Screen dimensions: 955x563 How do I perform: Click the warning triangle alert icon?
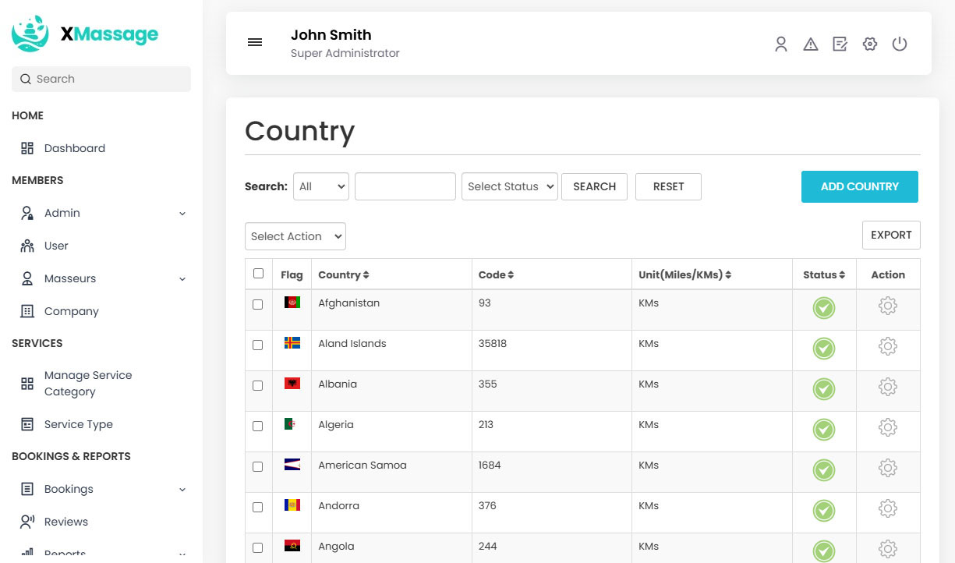point(811,44)
